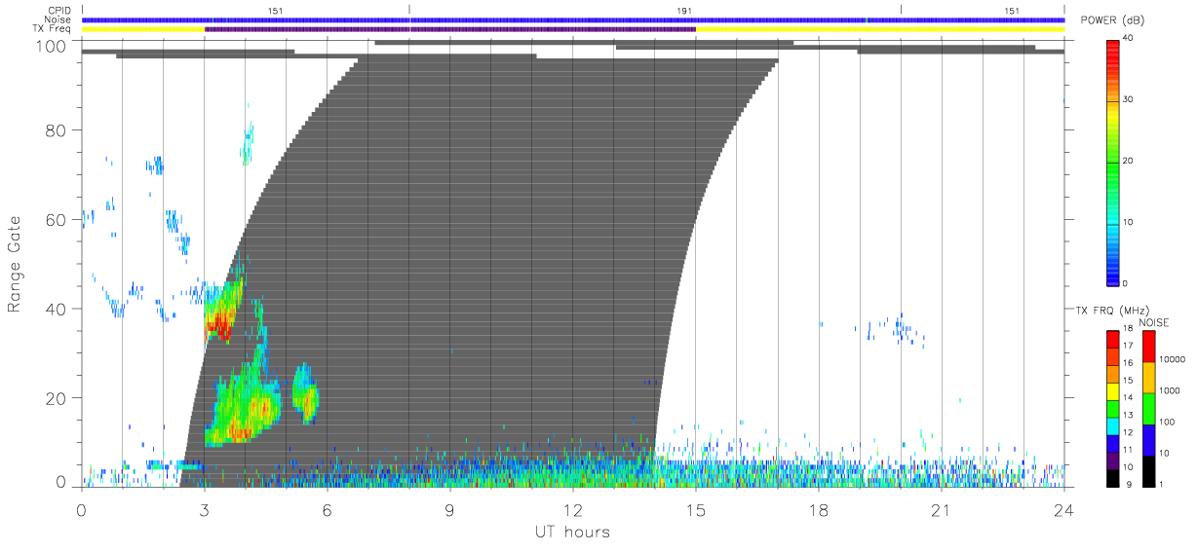This screenshot has width=1197, height=552.
Task: Click the purple section of TX Freq strip
Action: click(450, 29)
